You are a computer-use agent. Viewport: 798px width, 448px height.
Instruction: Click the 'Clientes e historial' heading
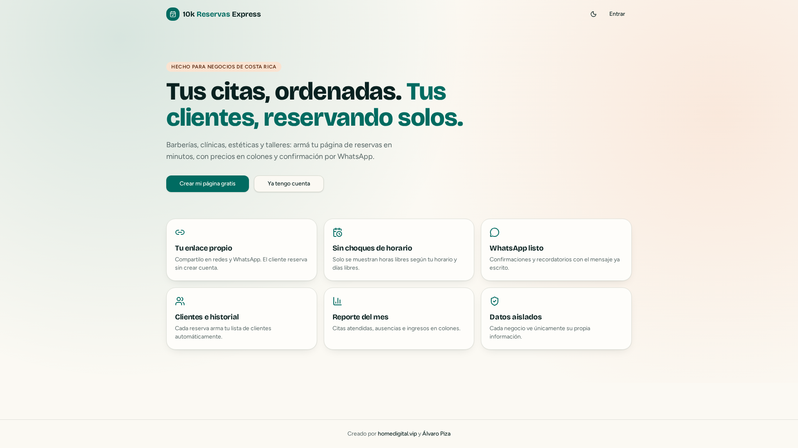(x=207, y=317)
